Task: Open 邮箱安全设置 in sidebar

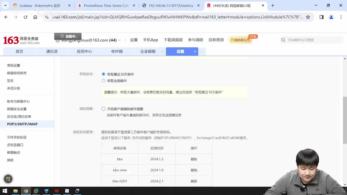Action: [17, 109]
